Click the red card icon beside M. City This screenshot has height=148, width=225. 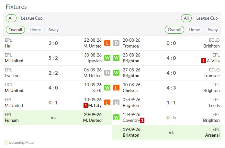point(86,105)
